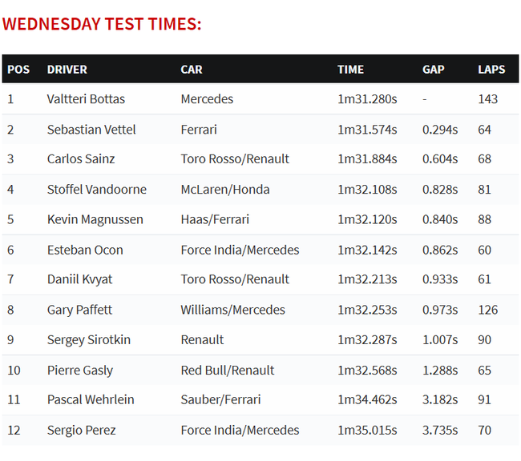Select the Valtteri Bottas driver name

coord(86,99)
